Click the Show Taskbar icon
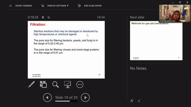191x107 pixels. point(11,6)
